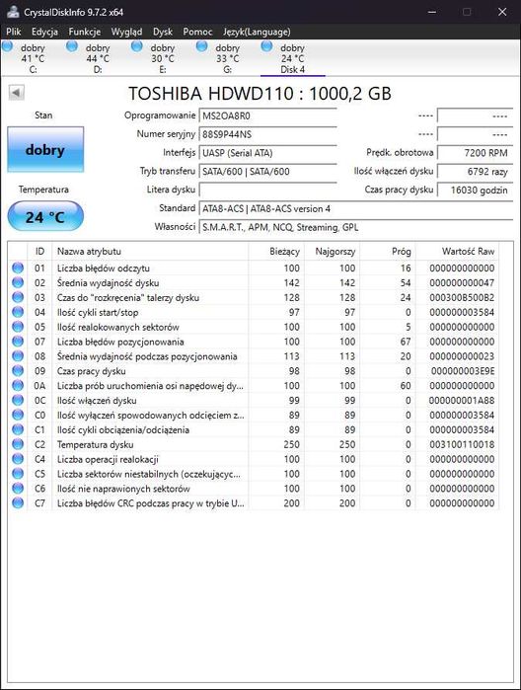The image size is (521, 690).
Task: Click the 'Nazwa atrybutu' column header
Action: point(150,252)
